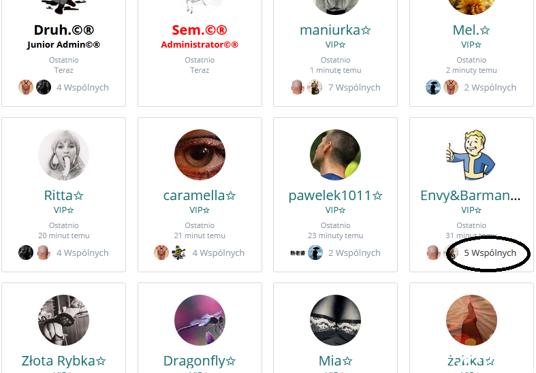Click the small guitar-figure avatar under caramella

pyautogui.click(x=179, y=253)
